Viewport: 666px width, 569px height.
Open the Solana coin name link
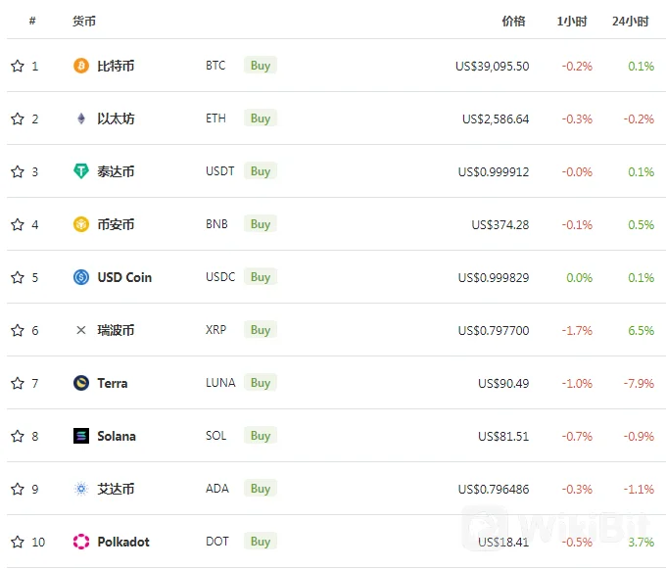coord(117,436)
